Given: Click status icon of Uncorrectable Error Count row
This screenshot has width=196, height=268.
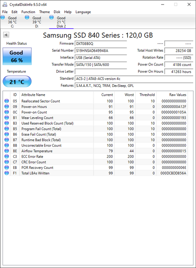Looking at the screenshot, I should click(6, 145).
